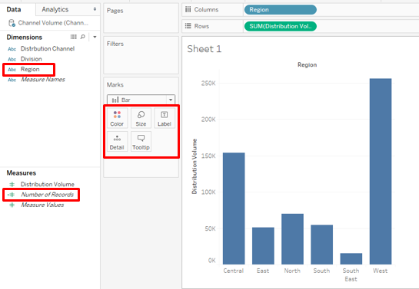
Task: Click the Pages shelf
Action: click(141, 18)
